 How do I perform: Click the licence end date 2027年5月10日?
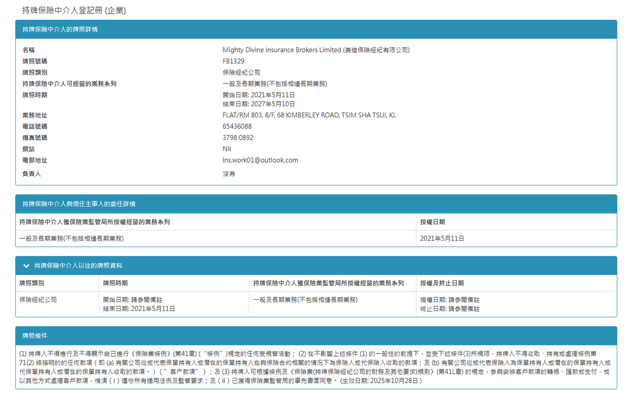(259, 104)
